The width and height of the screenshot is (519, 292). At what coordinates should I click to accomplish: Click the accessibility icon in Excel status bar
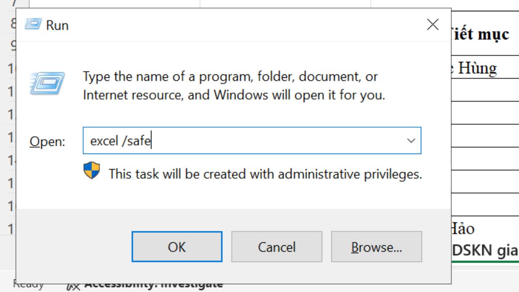73,286
